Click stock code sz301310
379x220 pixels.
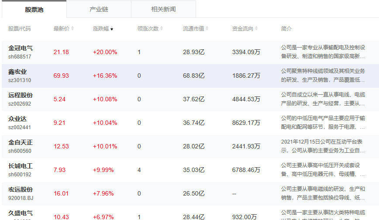click(20, 80)
